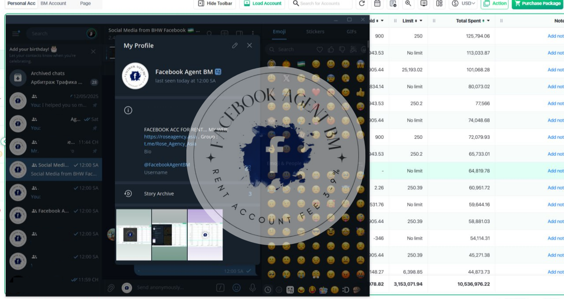Open the calendar icon in the top toolbar
The width and height of the screenshot is (564, 299).
(377, 4)
